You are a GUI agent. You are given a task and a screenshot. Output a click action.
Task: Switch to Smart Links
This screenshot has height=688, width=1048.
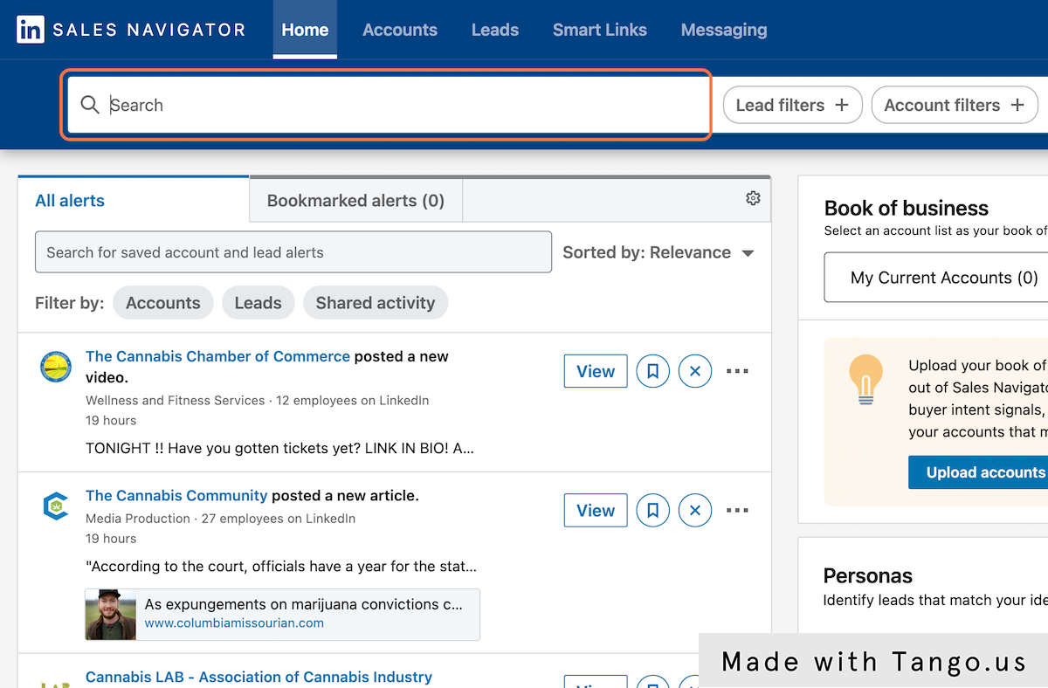pos(600,30)
